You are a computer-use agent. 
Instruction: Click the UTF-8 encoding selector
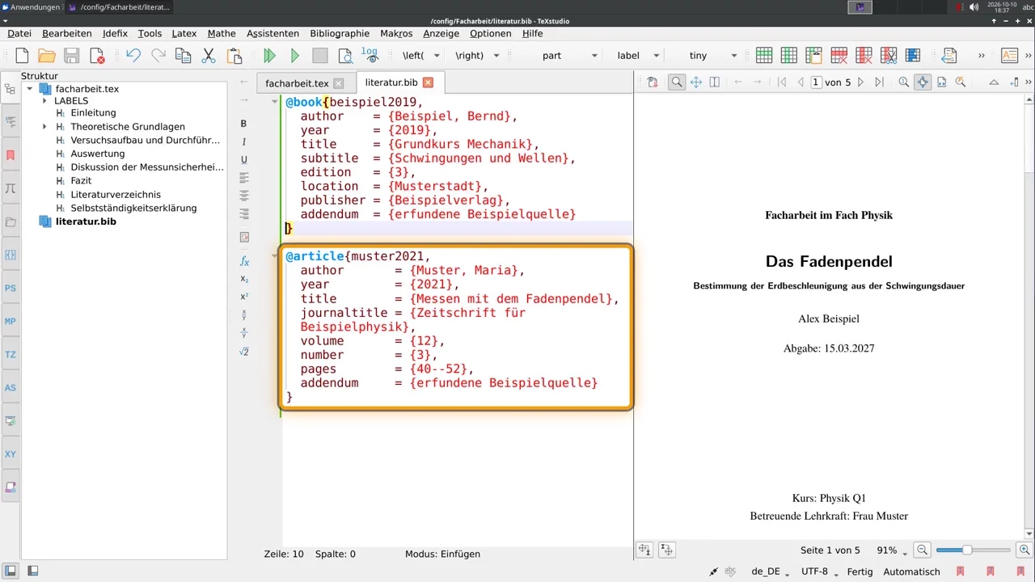point(819,571)
